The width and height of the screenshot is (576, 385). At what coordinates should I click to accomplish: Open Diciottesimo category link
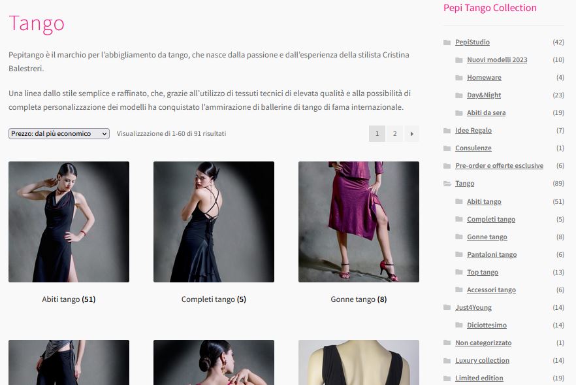pyautogui.click(x=487, y=325)
